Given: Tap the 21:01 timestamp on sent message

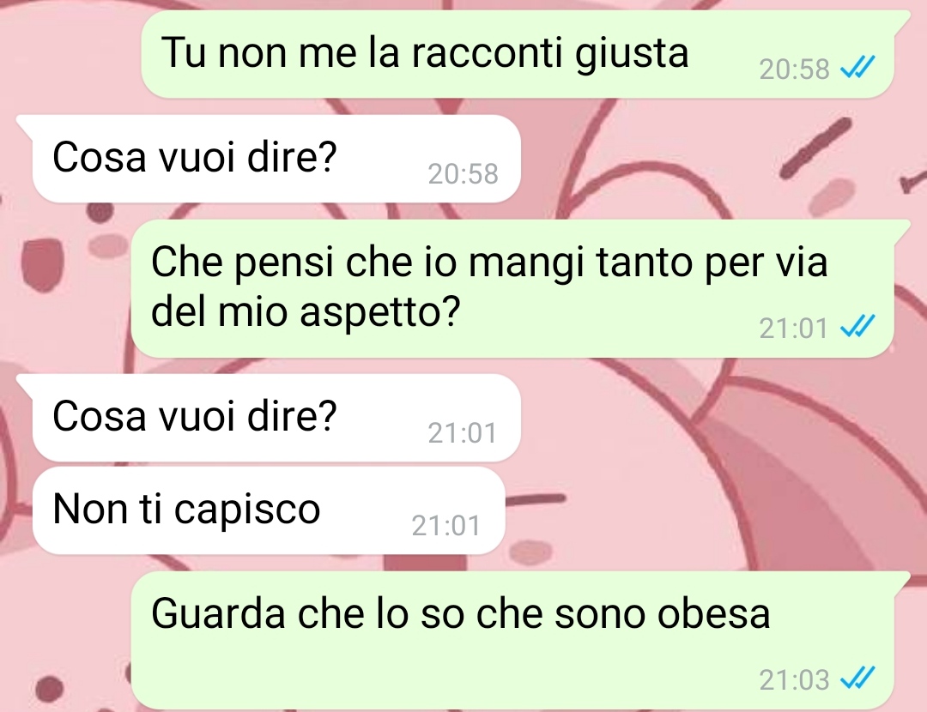Looking at the screenshot, I should click(x=793, y=328).
